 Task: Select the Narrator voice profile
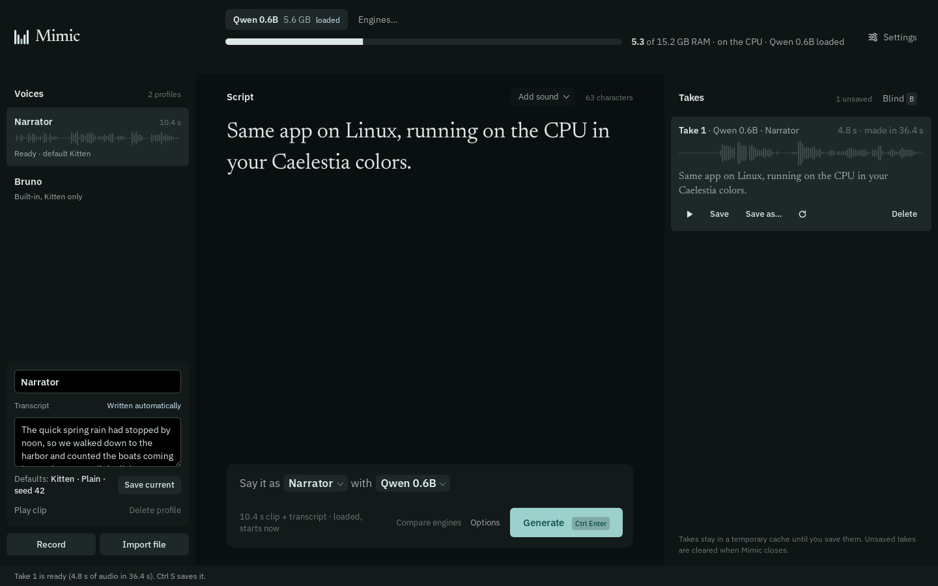click(98, 137)
